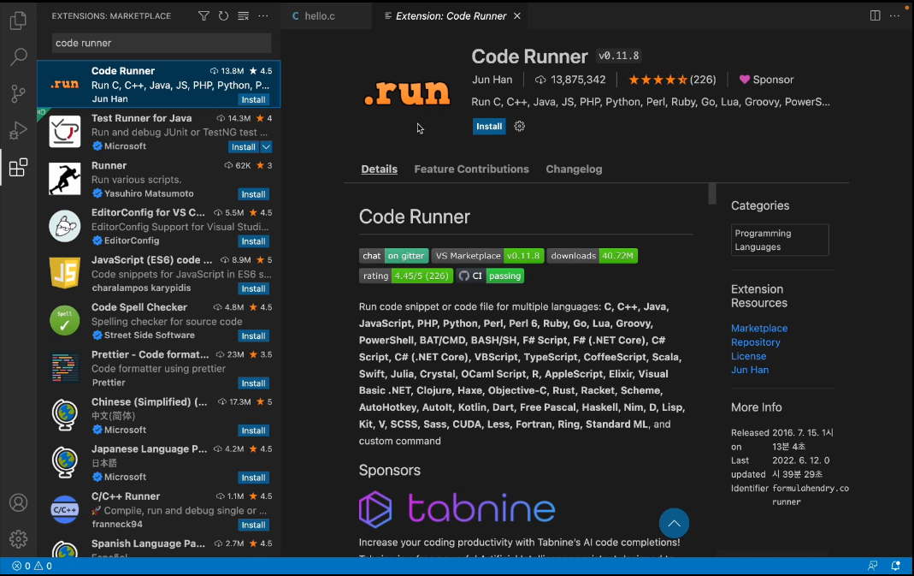Refresh the extensions list

pos(223,15)
